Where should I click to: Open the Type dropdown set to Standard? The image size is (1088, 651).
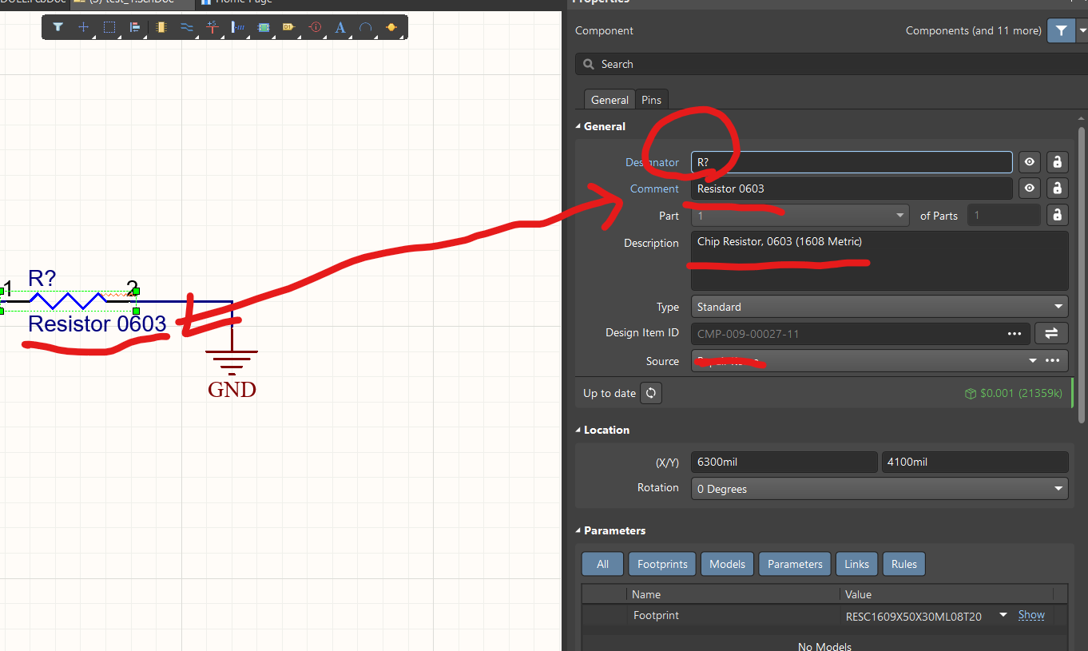(x=880, y=307)
